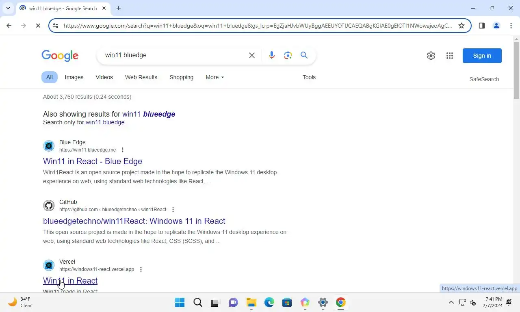Click the Blue Edge site favicon

(49, 146)
